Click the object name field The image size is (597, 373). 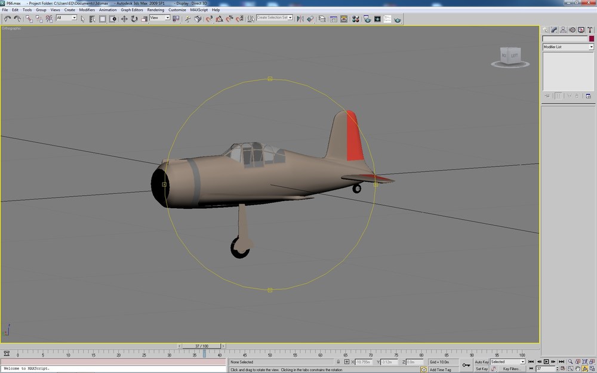[x=565, y=39]
